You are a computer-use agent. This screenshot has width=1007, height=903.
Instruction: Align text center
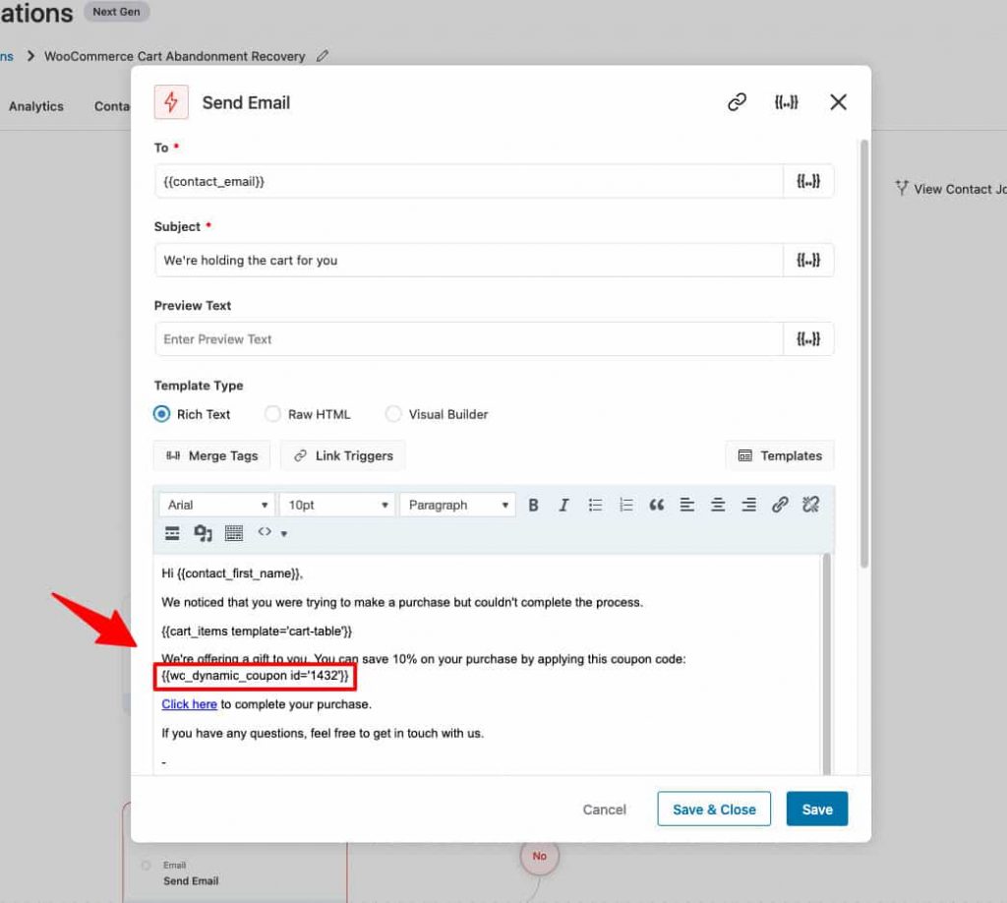[x=718, y=505]
